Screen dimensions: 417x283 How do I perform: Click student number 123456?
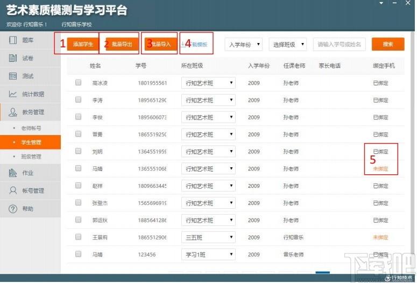pos(147,254)
